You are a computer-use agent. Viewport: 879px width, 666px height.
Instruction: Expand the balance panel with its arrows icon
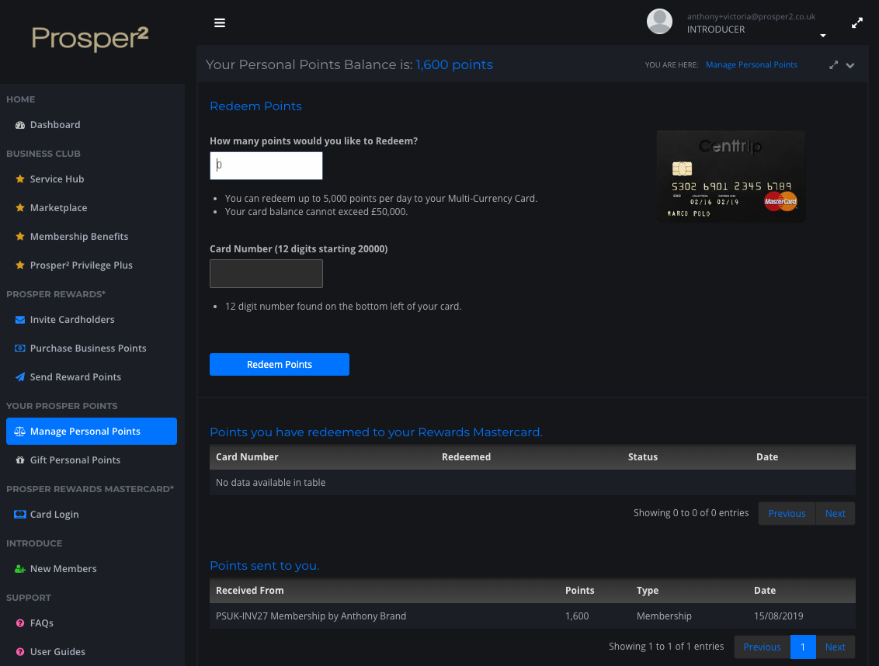point(834,65)
